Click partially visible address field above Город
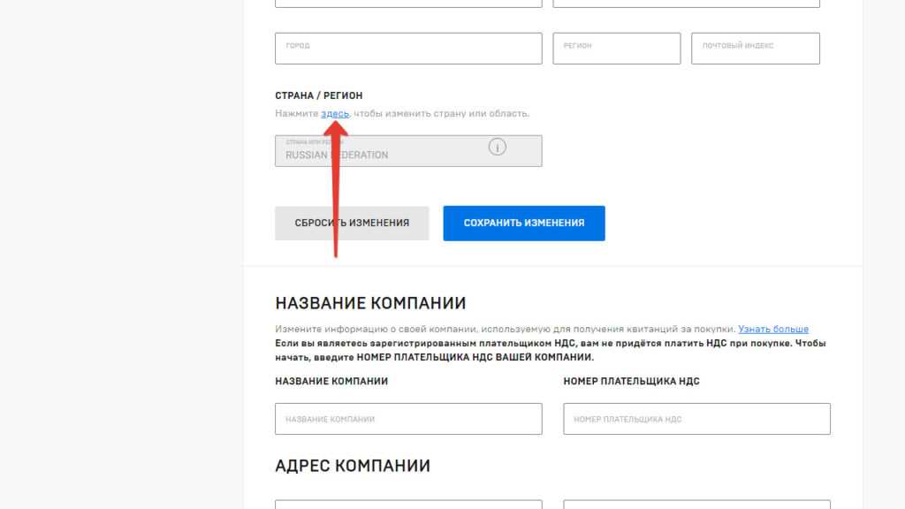This screenshot has height=509, width=905. click(408, 3)
